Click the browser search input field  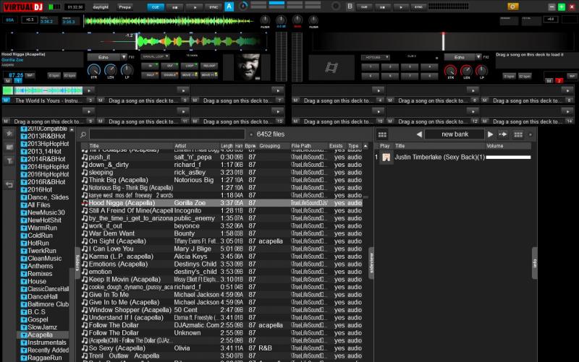167,134
